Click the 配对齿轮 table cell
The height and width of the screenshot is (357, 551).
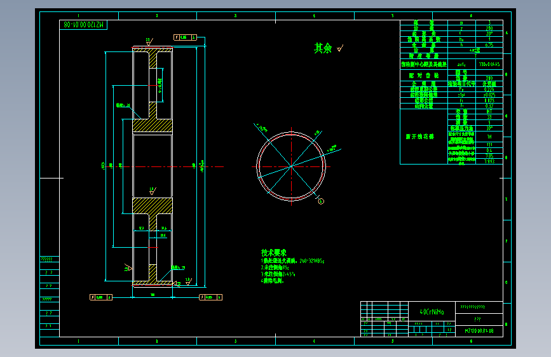tap(424, 76)
